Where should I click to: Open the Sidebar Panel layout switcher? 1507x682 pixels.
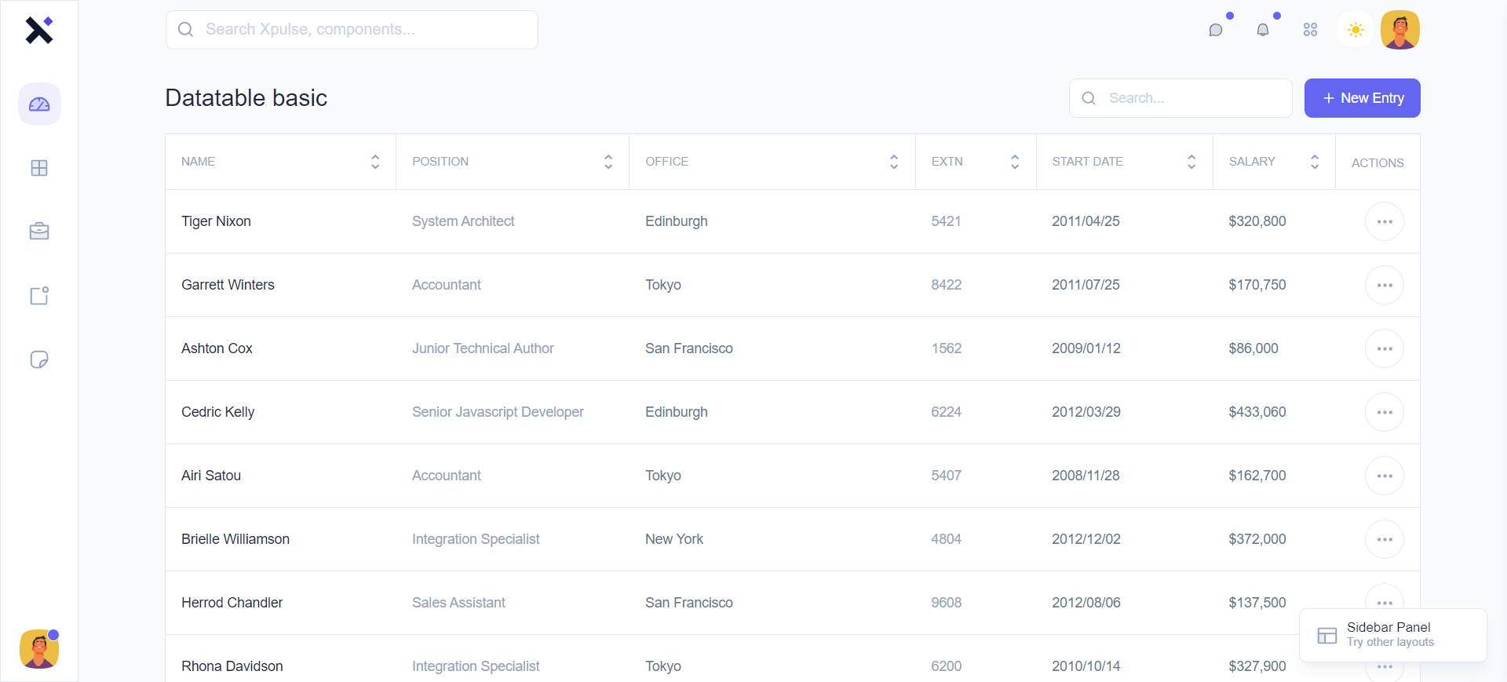click(x=1392, y=635)
